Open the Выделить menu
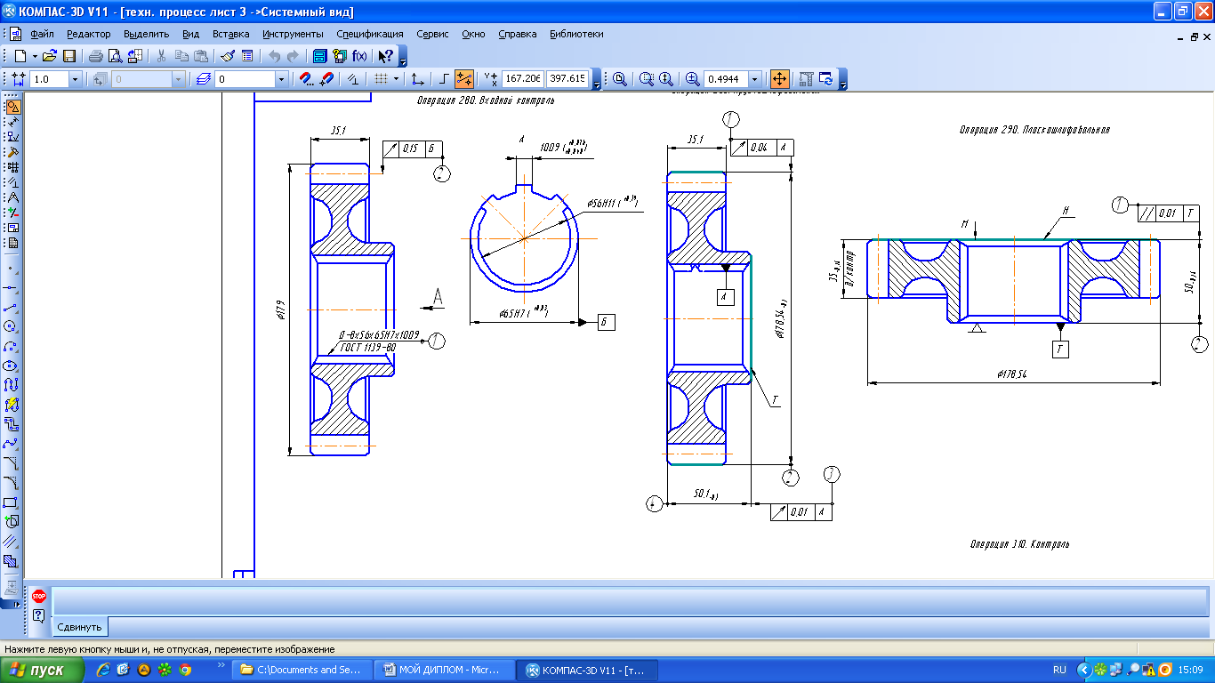 147,34
